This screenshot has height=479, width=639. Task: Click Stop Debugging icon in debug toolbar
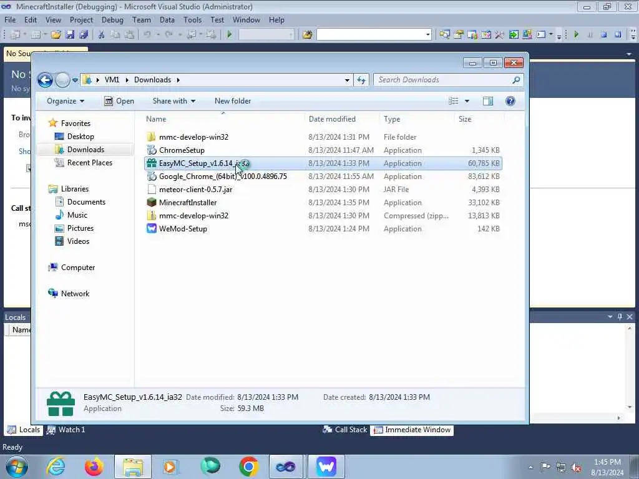click(x=603, y=35)
